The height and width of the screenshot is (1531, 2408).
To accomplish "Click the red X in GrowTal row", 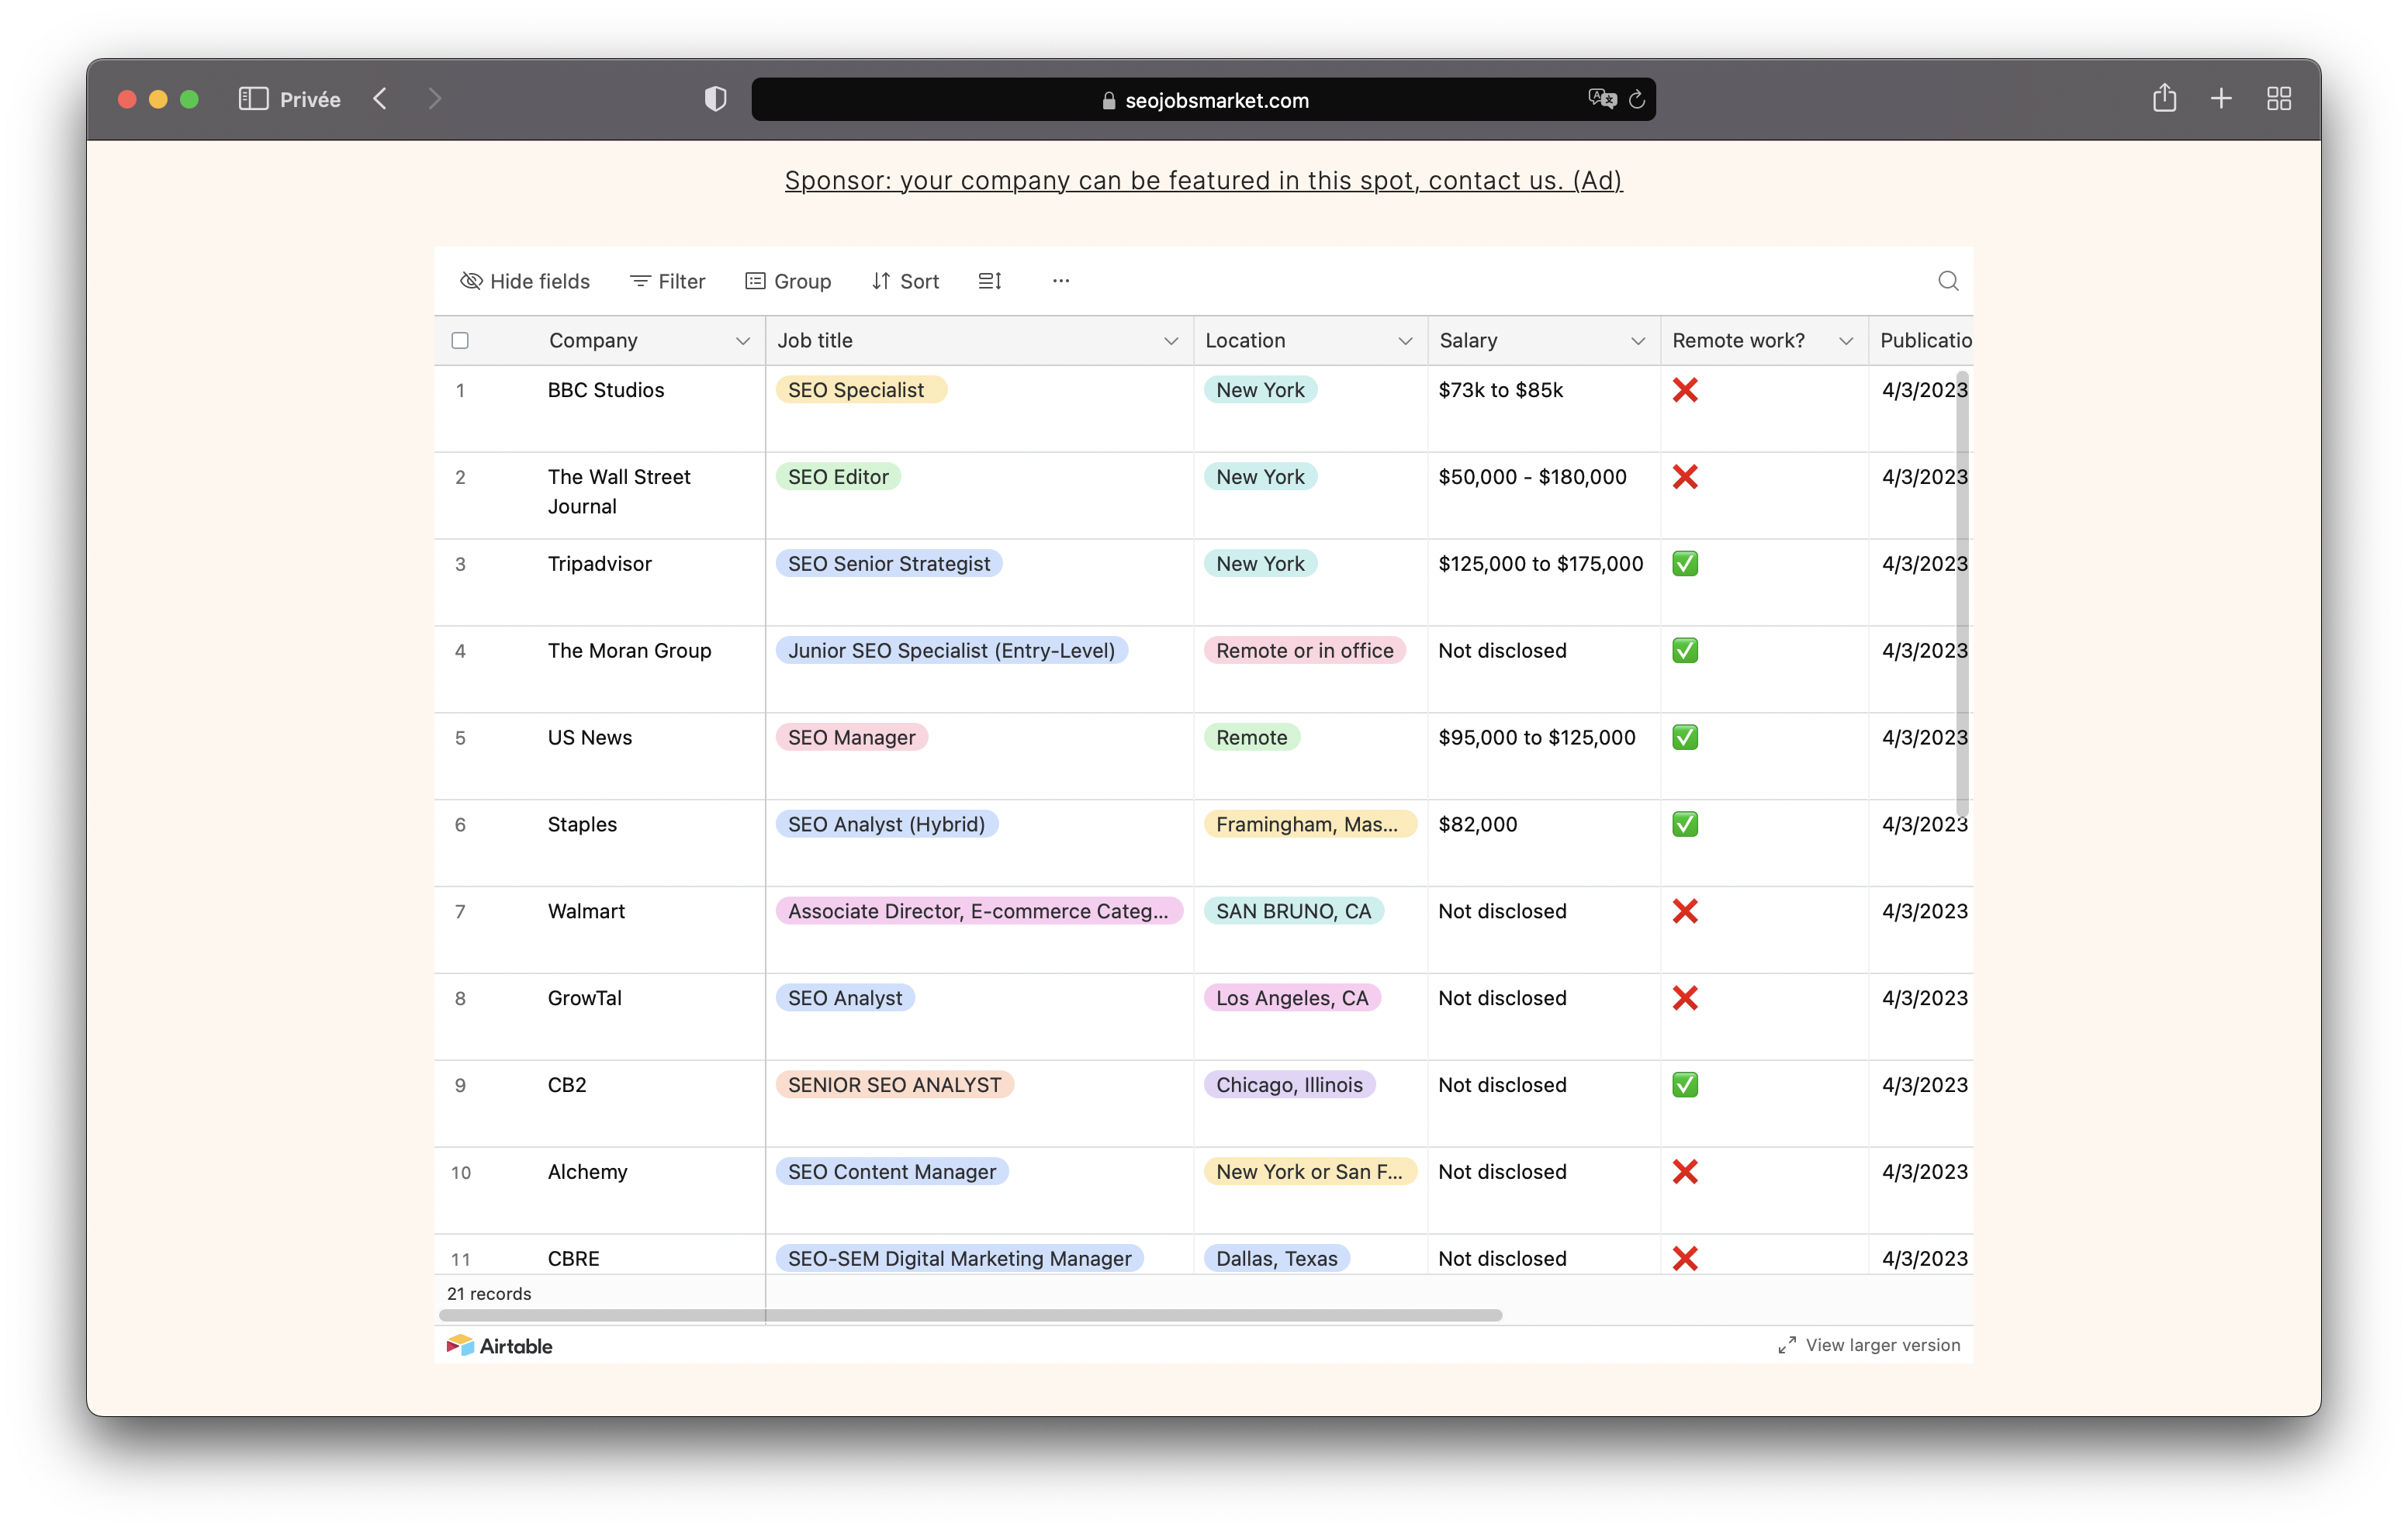I will (1685, 998).
